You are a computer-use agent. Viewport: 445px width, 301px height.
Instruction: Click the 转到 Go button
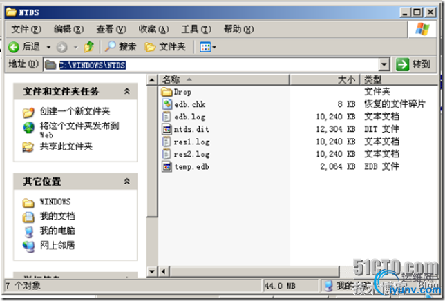(413, 64)
